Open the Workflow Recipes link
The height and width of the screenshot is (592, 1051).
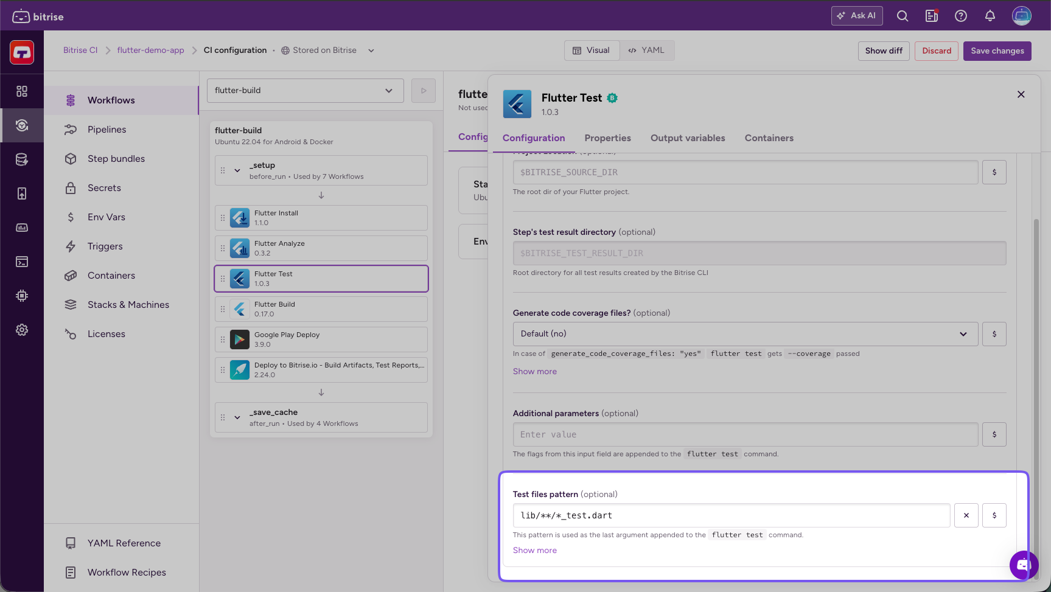(x=122, y=573)
